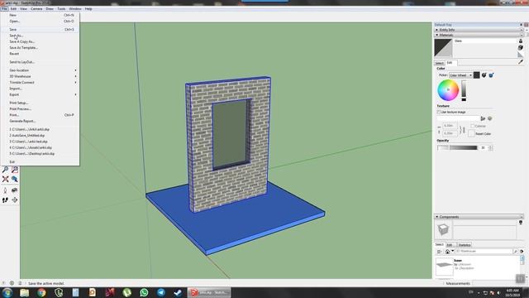Click the component axes pin icon
Viewport: 529px width, 298px height.
[x=521, y=223]
